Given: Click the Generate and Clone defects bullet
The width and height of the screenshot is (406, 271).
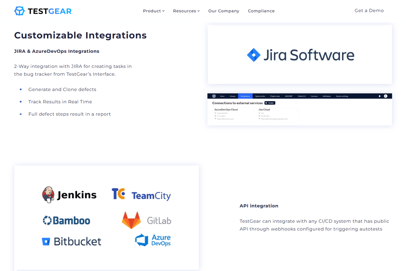Looking at the screenshot, I should point(62,90).
